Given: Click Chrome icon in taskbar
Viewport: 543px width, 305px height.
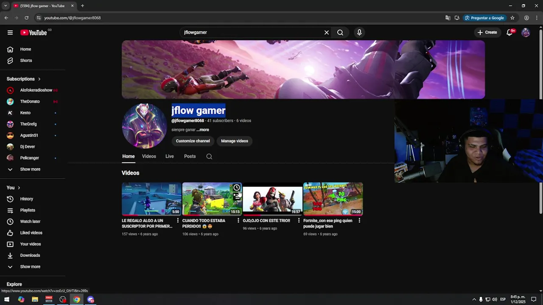Looking at the screenshot, I should pyautogui.click(x=76, y=299).
